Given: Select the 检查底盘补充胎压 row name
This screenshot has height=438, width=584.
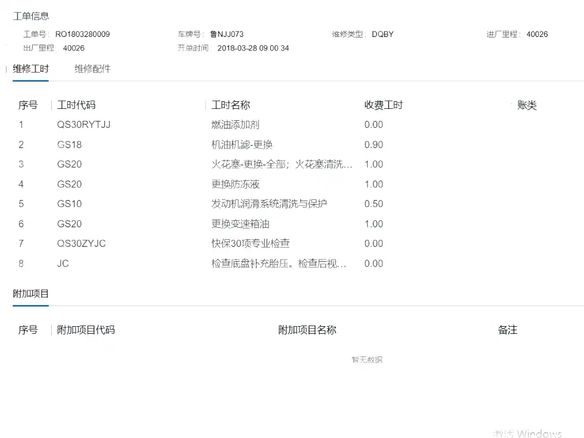Looking at the screenshot, I should 279,264.
